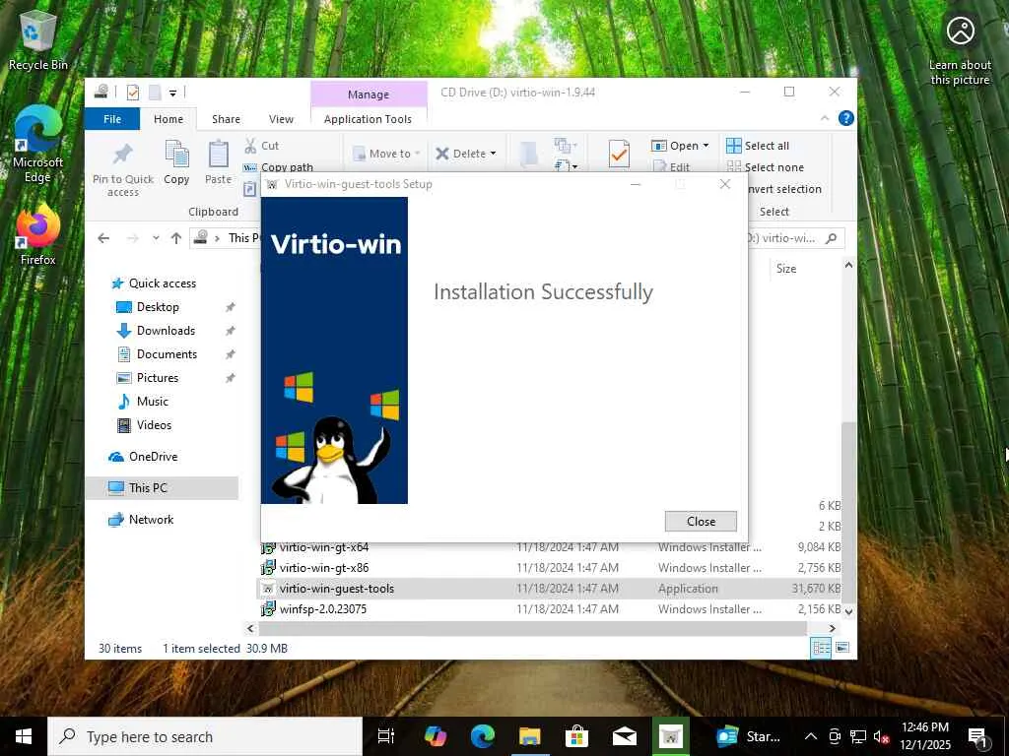Launch Firefox from desktop shortcut
The height and width of the screenshot is (756, 1009).
(37, 233)
